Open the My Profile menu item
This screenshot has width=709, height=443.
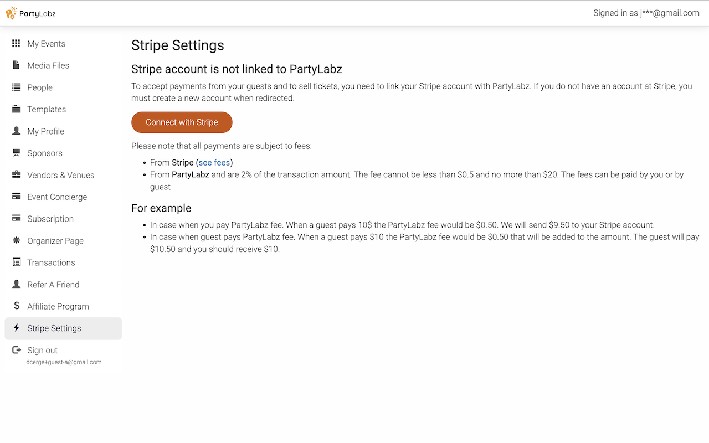tap(45, 131)
